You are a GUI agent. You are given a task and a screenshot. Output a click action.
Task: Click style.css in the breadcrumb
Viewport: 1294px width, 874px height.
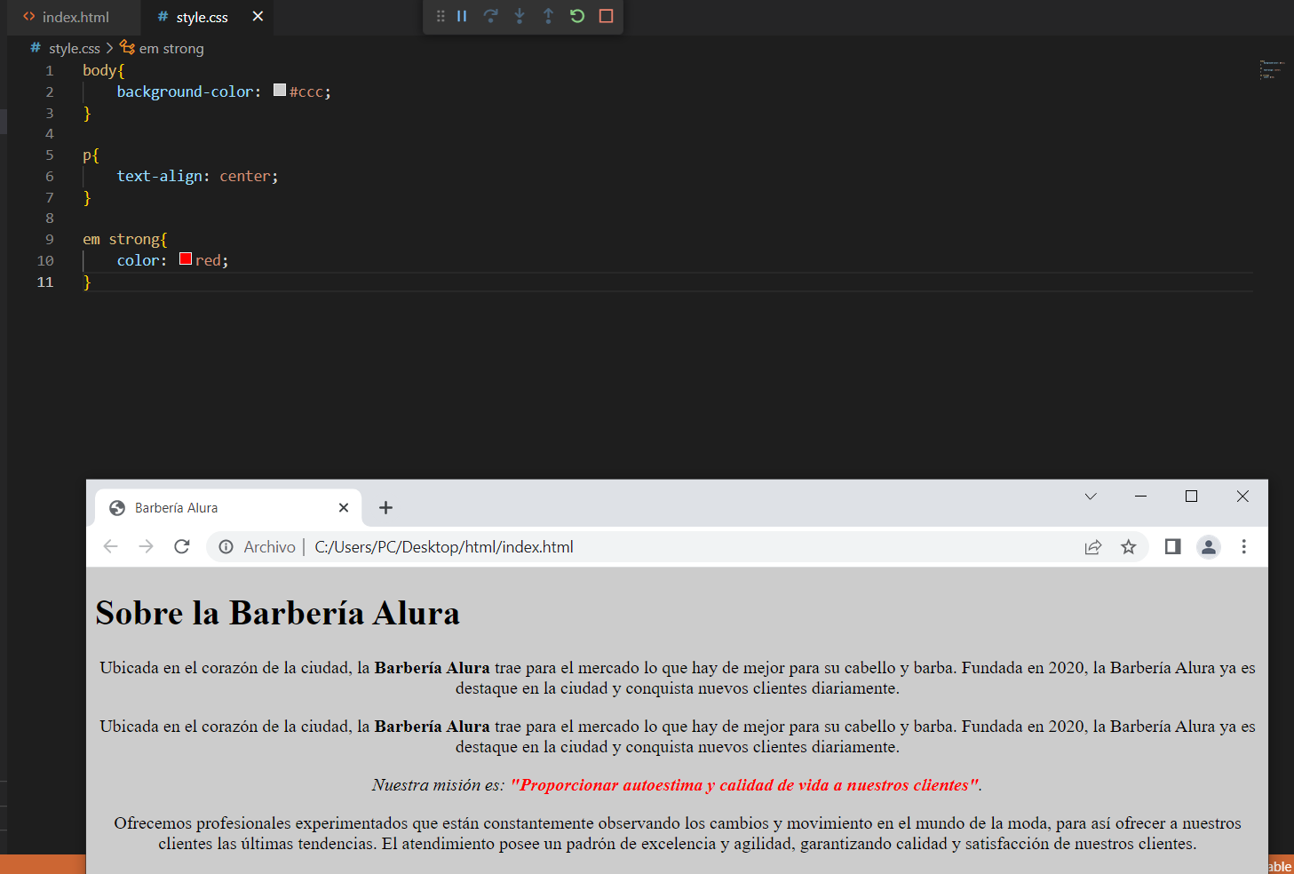[x=74, y=48]
